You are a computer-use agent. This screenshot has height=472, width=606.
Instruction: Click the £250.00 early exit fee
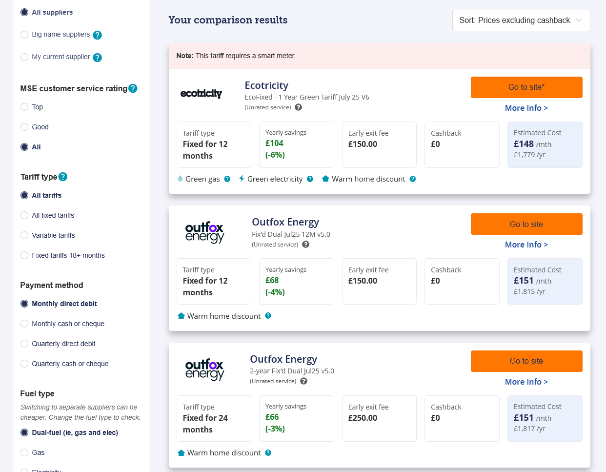tap(363, 418)
